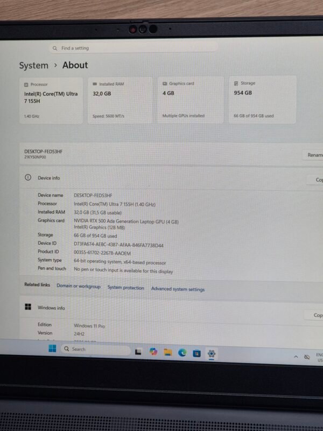This screenshot has height=431, width=323.
Task: Select 32,0 GB (31,5 GB usable) text
Action: [97, 212]
